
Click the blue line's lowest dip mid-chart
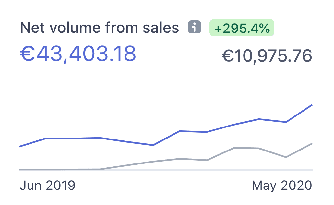click(153, 145)
